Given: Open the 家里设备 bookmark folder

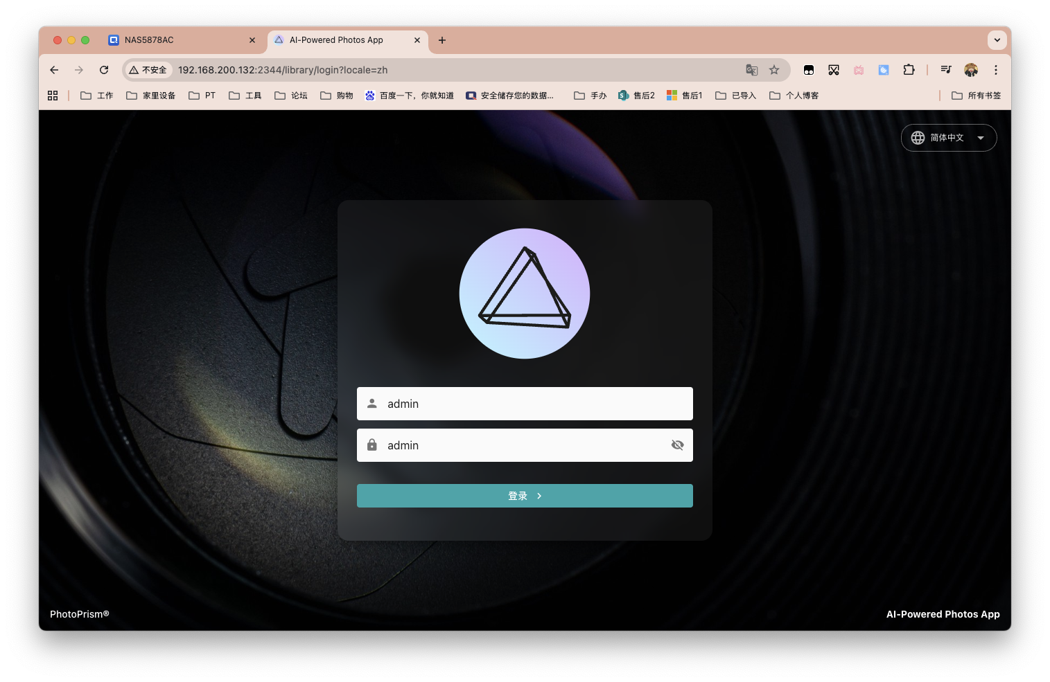Looking at the screenshot, I should pos(151,96).
